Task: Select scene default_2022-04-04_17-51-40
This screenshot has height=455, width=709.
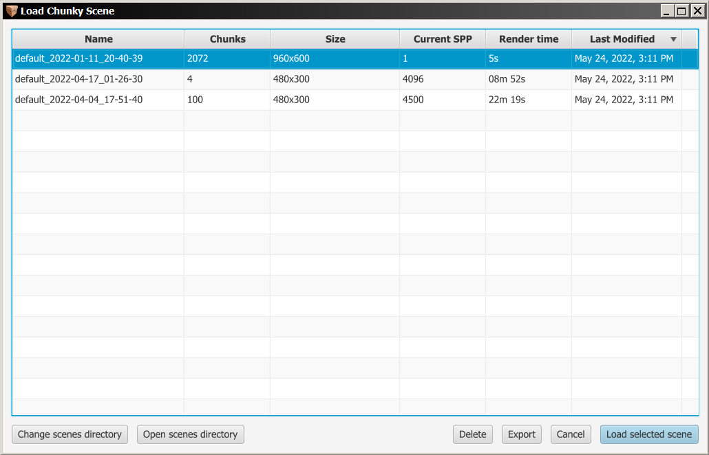Action: pos(98,99)
